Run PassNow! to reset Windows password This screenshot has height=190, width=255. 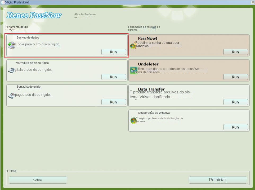point(235,52)
